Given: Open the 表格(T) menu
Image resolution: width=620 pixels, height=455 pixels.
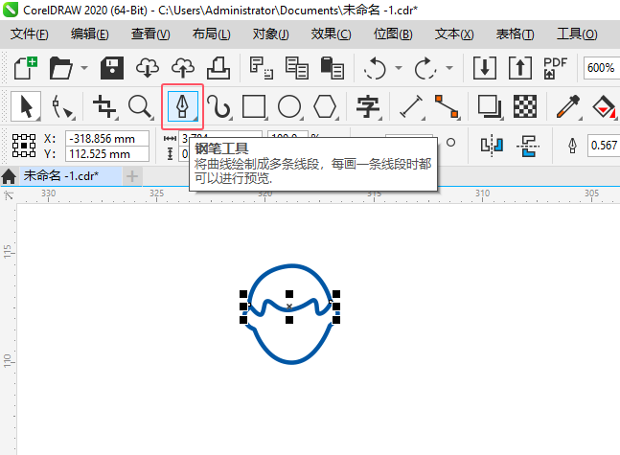Looking at the screenshot, I should point(516,34).
